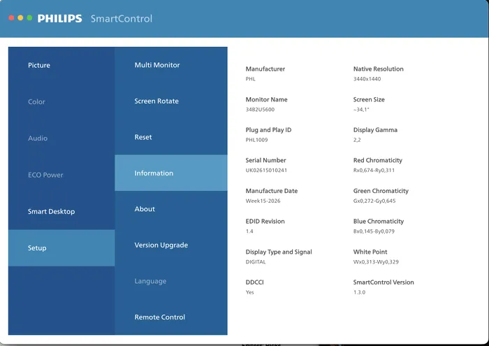Click the screen size value ~34,1"

pos(361,110)
